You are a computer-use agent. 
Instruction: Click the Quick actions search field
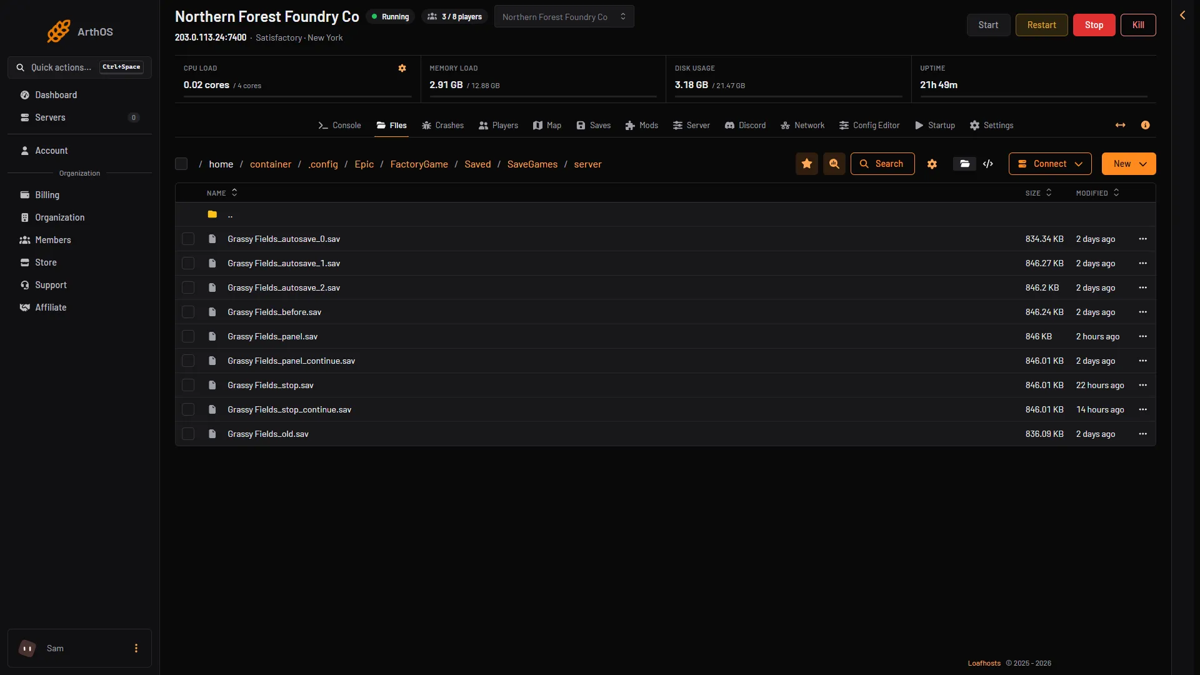[x=79, y=67]
